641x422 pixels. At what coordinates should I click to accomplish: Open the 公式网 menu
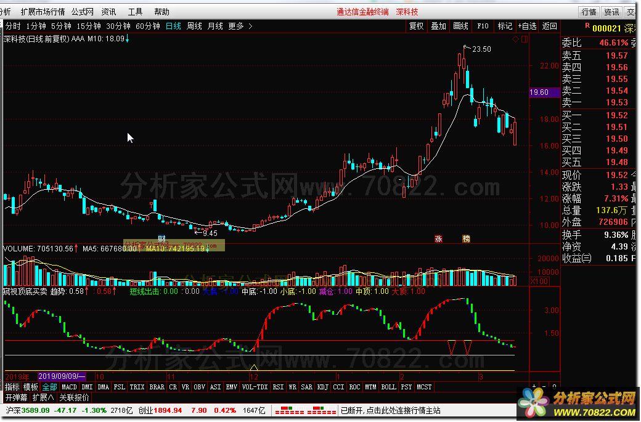(83, 12)
